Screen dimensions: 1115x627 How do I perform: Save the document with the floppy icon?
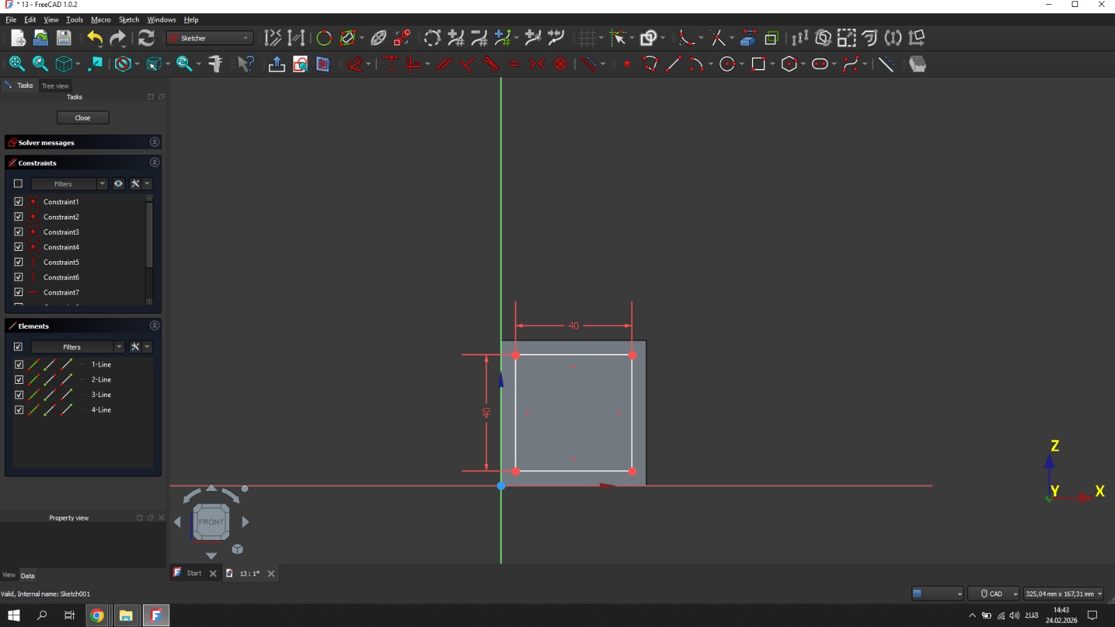click(63, 38)
